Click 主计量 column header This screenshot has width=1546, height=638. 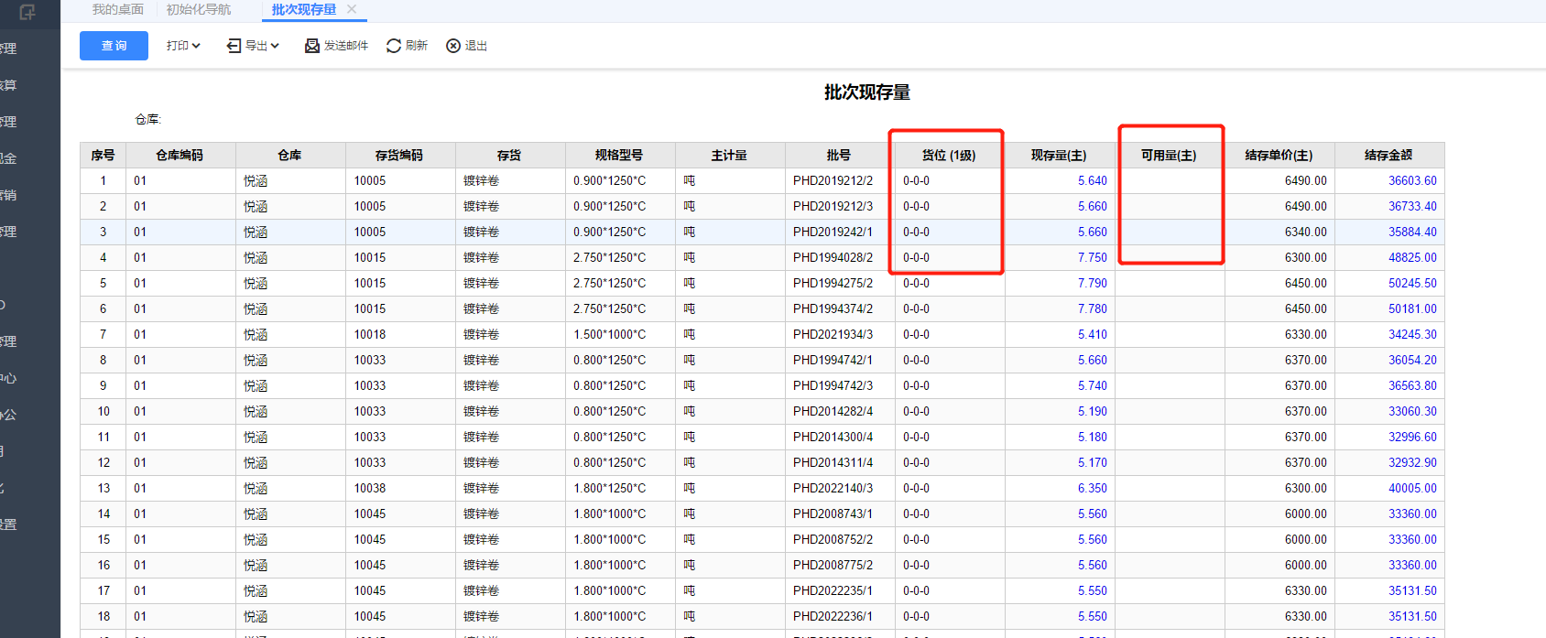(730, 156)
